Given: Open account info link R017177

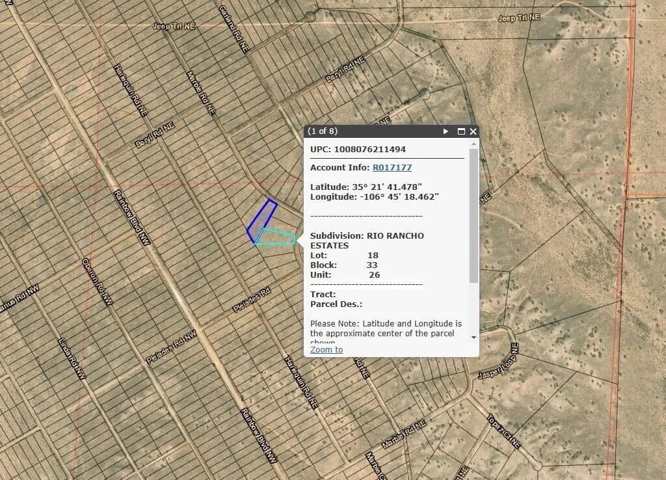Looking at the screenshot, I should (392, 168).
